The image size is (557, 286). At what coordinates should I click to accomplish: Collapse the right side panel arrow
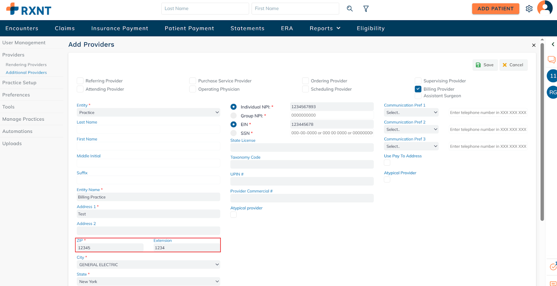pos(552,45)
